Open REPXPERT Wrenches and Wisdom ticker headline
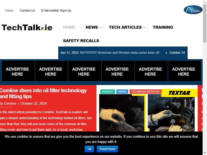The width and height of the screenshot is (207, 155). 120,53
